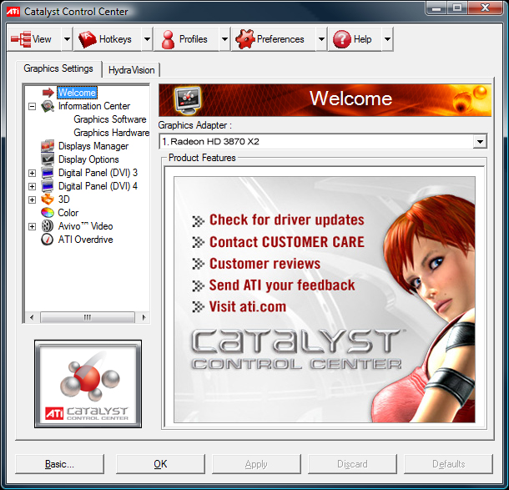Click the Defaults button

coord(448,464)
